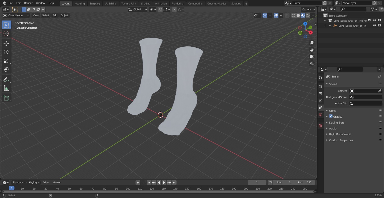Screen dimensions: 384x198
Task: Toggle render camera icon for Long_Socks_Grey_on_Th object
Action: point(380,25)
